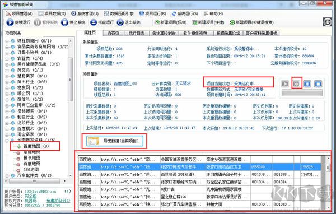Expand the 食品类商务商机网站 tree node
The height and width of the screenshot is (214, 336).
click(7, 46)
